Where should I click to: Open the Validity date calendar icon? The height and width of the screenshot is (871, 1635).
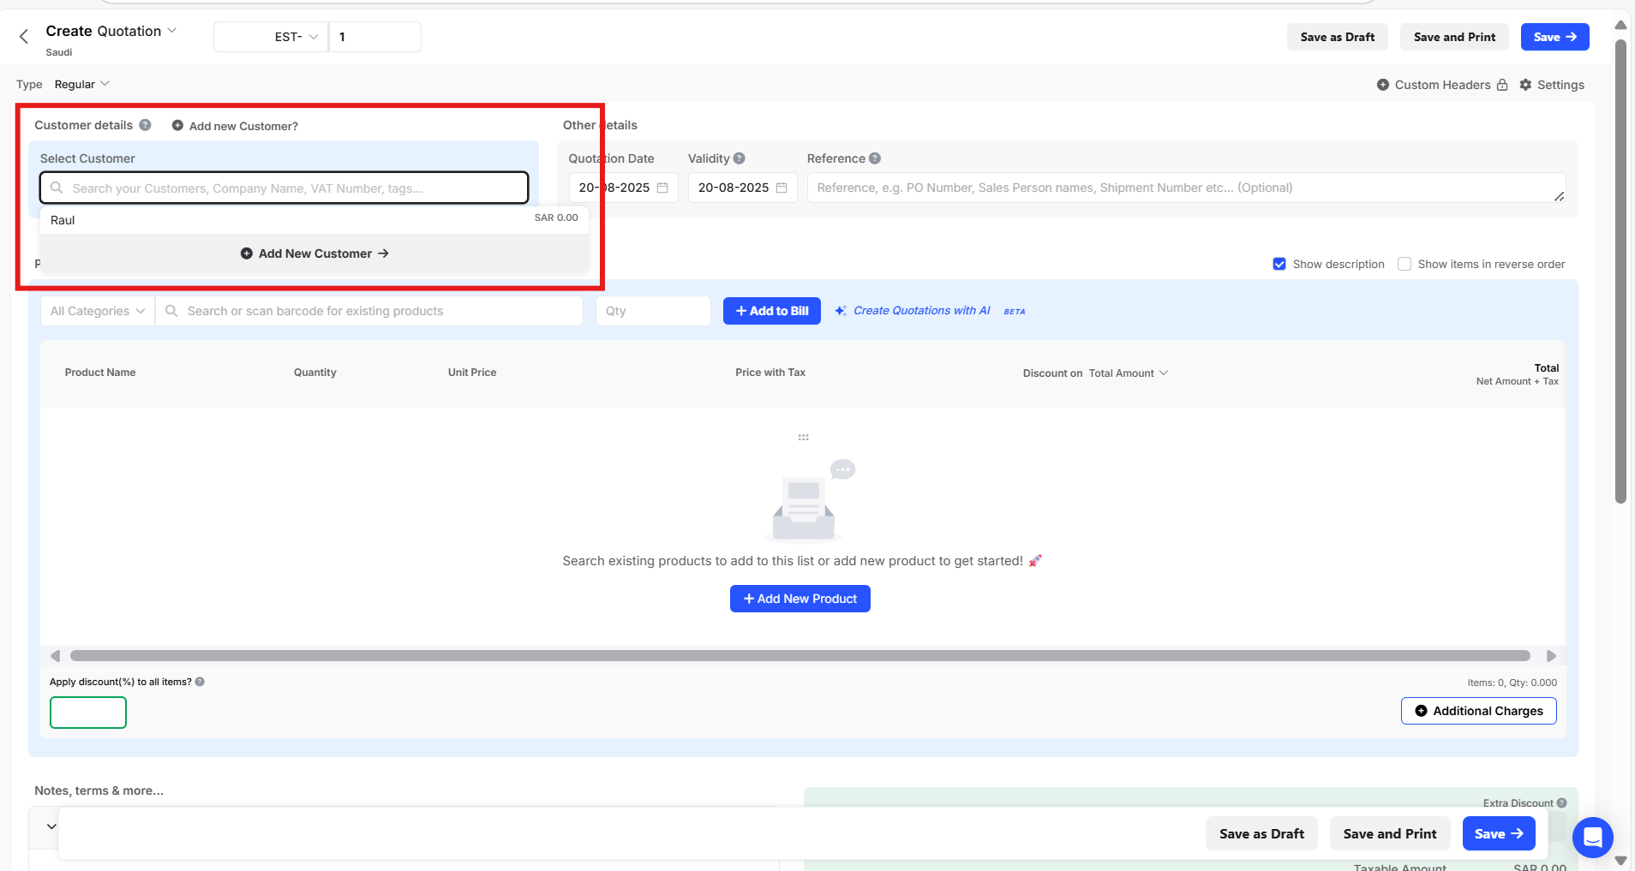(x=782, y=188)
